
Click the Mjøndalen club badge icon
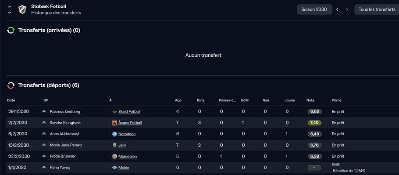pyautogui.click(x=114, y=156)
